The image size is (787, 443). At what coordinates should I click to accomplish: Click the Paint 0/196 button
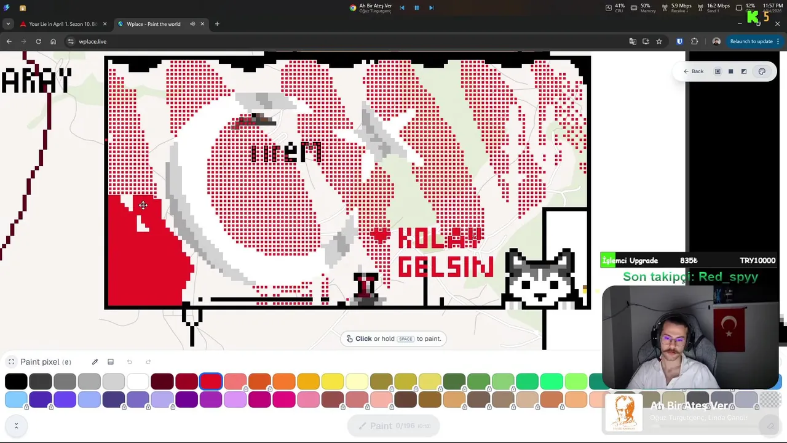pyautogui.click(x=393, y=426)
